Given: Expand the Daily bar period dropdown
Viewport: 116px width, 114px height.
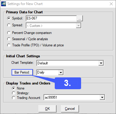Looking at the screenshot, I should click(61, 73).
